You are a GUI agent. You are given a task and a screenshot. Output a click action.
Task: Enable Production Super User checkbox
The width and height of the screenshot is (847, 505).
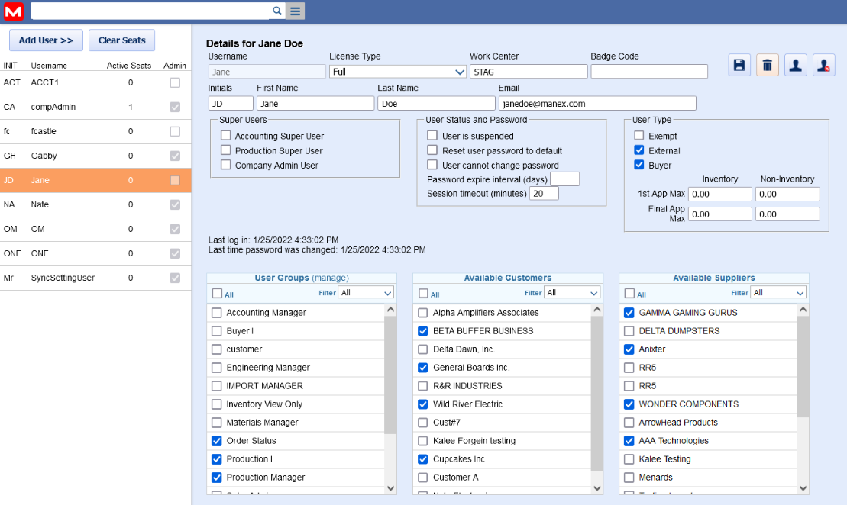226,150
